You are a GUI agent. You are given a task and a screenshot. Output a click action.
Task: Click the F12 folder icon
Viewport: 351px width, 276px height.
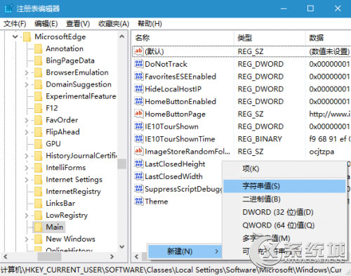pos(38,108)
